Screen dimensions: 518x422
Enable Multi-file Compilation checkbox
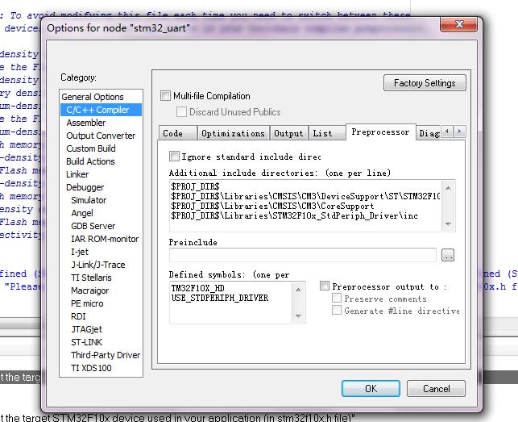click(165, 96)
